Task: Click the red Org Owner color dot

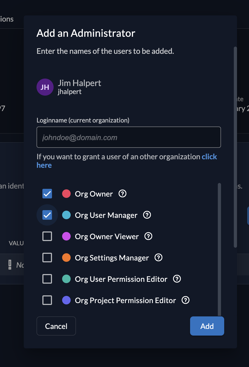Action: click(66, 194)
